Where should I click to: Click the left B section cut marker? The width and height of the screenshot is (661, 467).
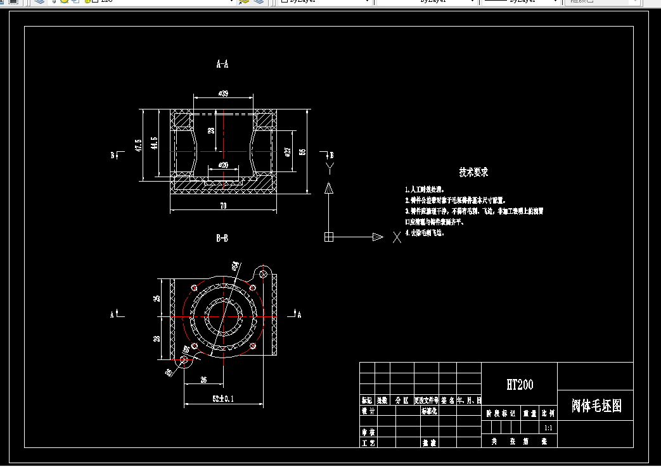coord(117,154)
